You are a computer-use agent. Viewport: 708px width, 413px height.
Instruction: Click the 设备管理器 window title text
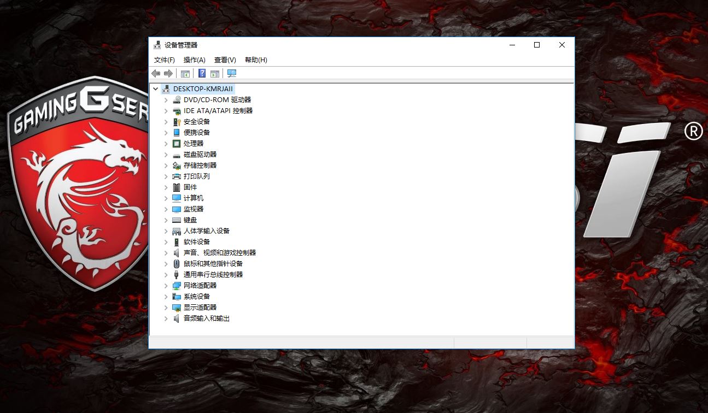181,45
